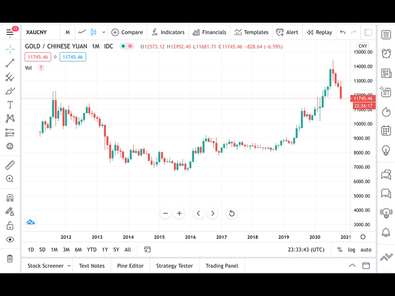Viewport: 395px width, 296px height.
Task: Expand the Stock Screener dropdown
Action: (x=68, y=266)
